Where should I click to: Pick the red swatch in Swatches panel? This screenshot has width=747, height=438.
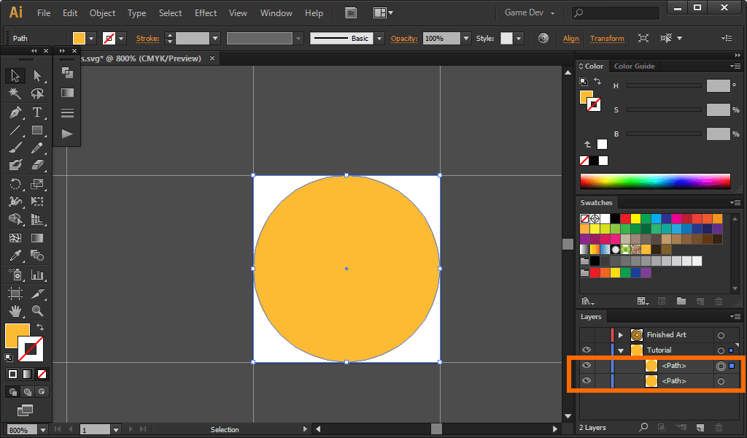(625, 218)
